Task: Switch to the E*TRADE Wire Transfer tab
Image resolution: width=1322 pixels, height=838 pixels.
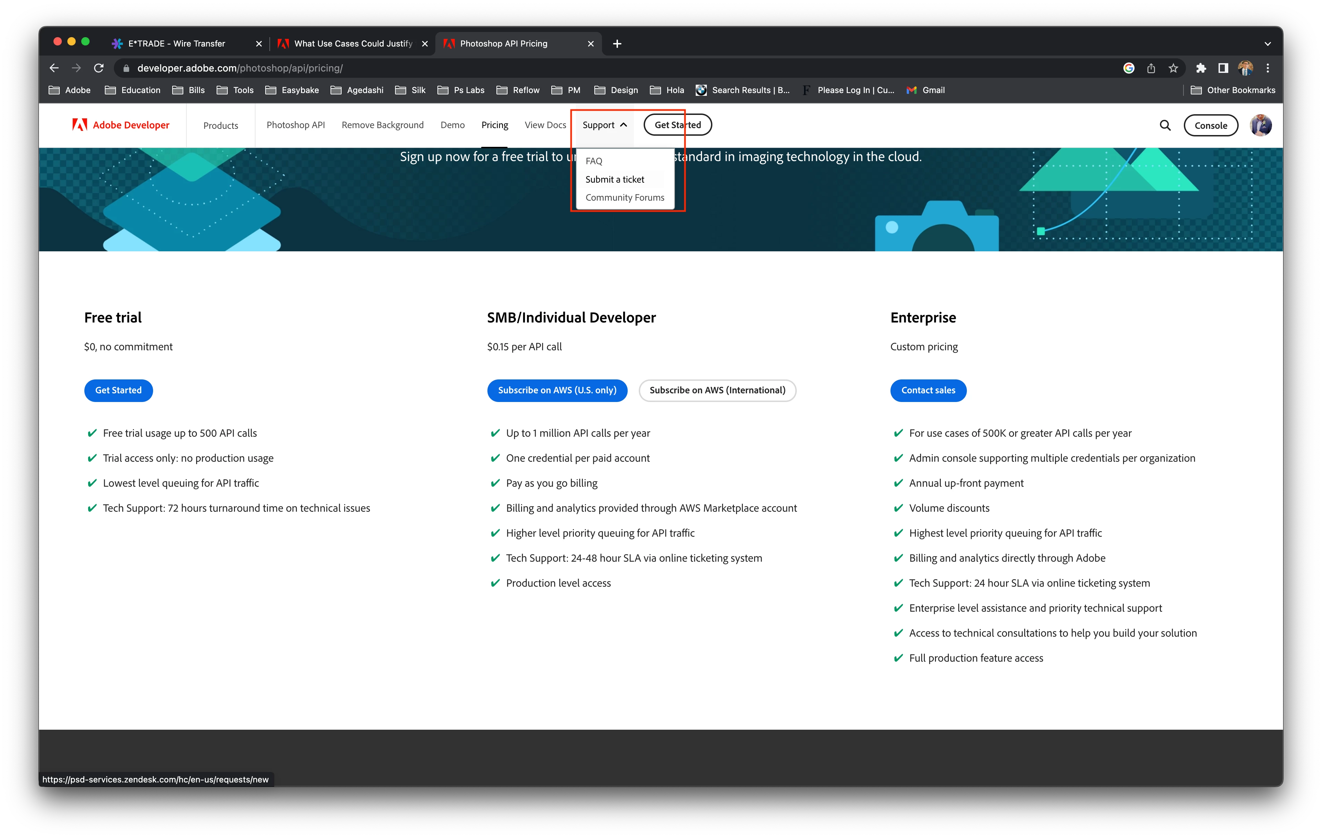Action: [x=177, y=43]
